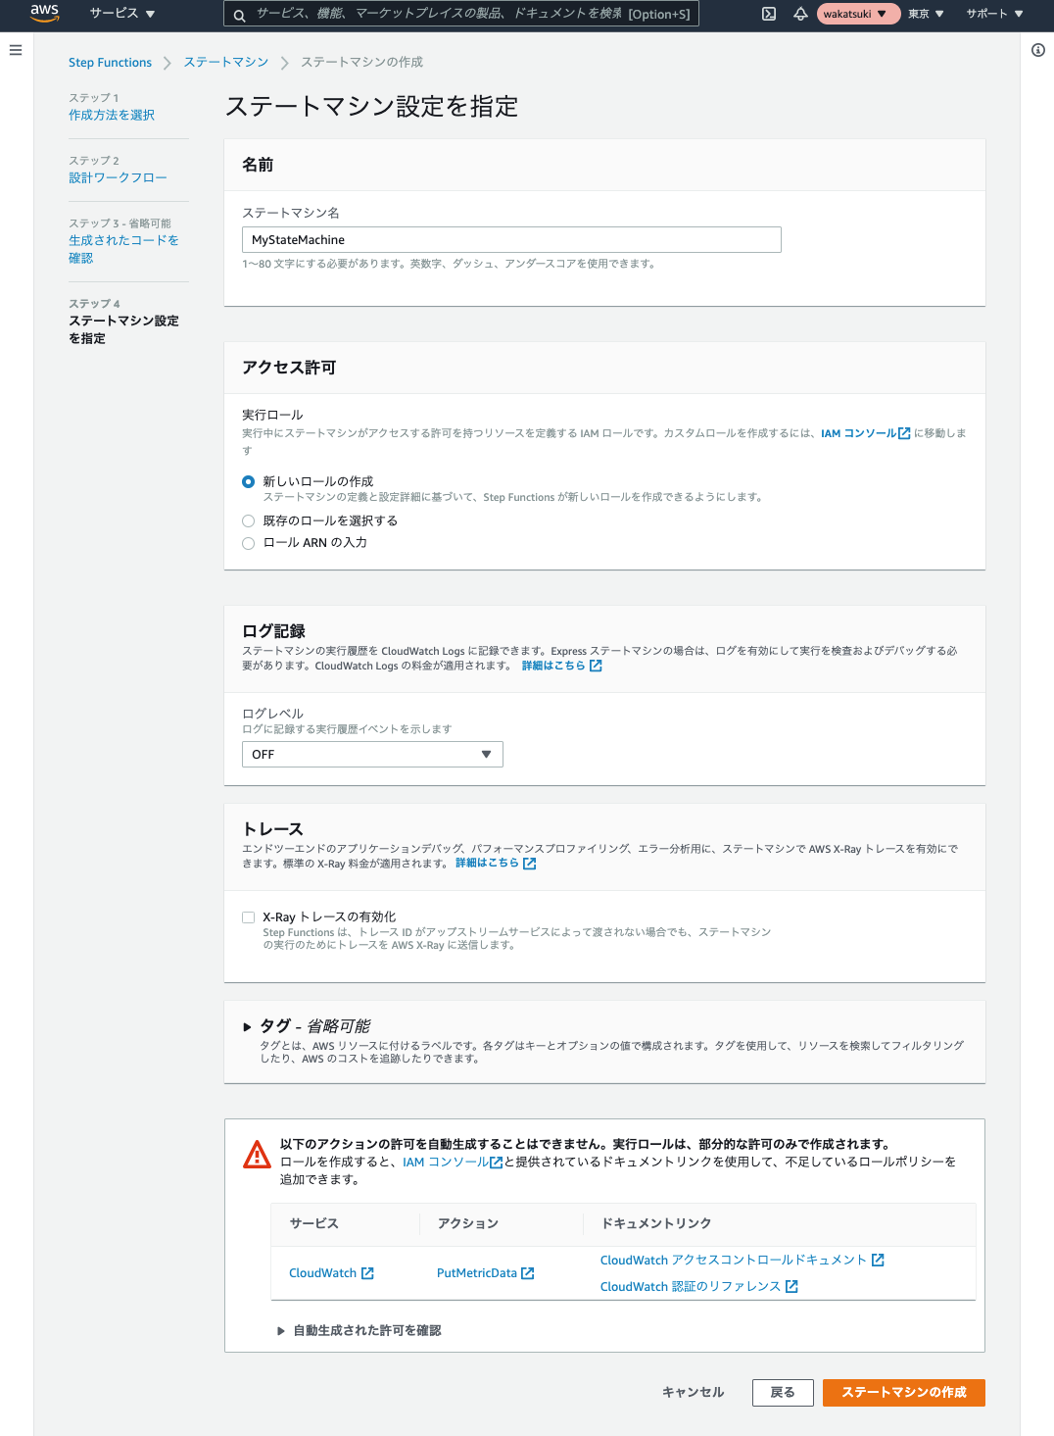Select the role ARN input radio option

coord(249,543)
